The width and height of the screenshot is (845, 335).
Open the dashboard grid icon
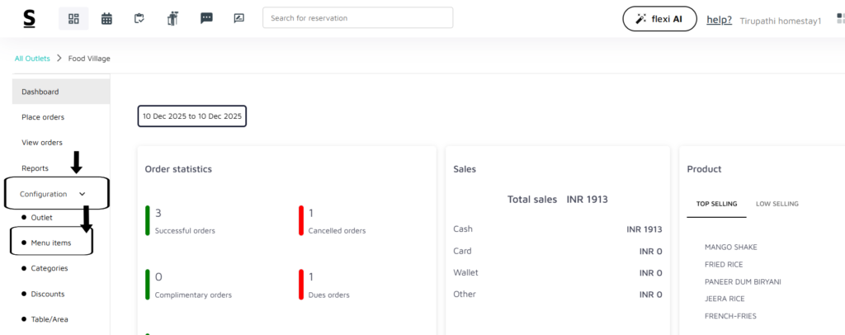(73, 18)
